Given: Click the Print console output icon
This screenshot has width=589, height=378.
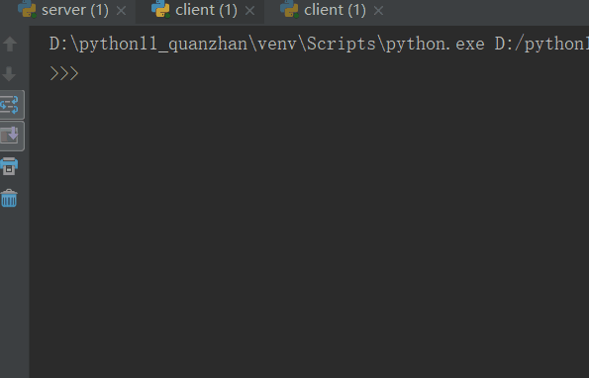Looking at the screenshot, I should pos(9,166).
